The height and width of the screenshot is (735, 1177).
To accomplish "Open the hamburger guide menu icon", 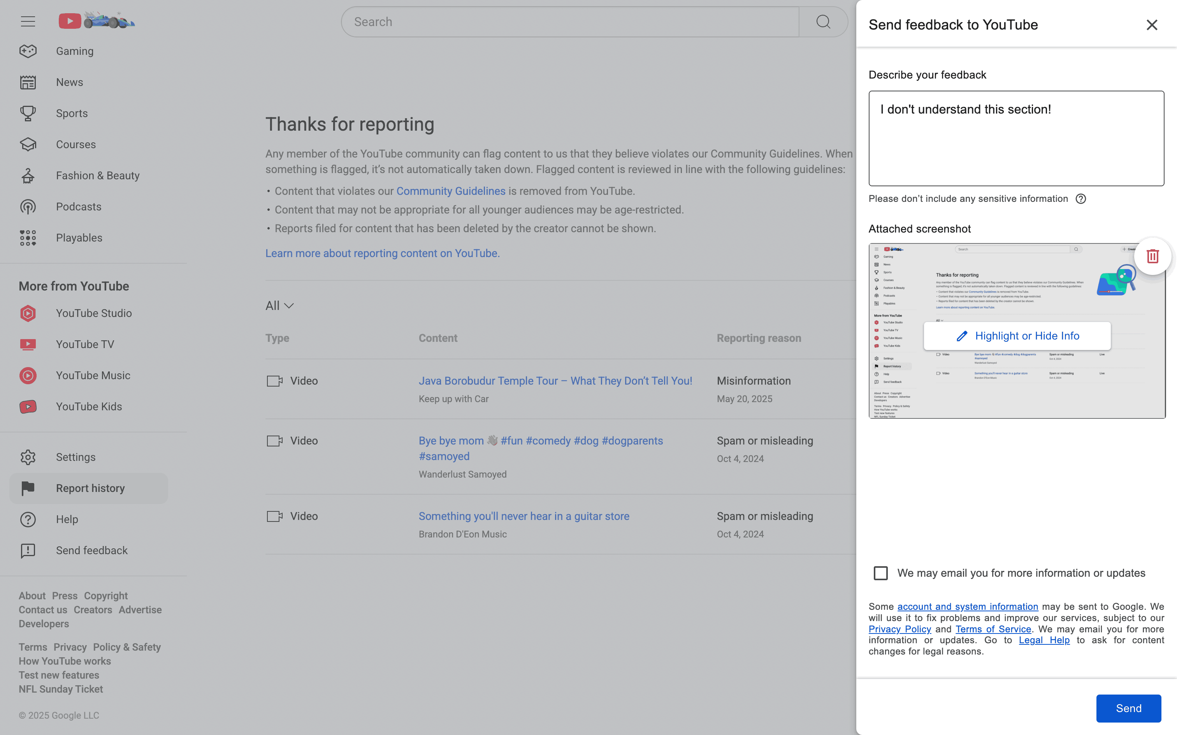I will [x=28, y=21].
